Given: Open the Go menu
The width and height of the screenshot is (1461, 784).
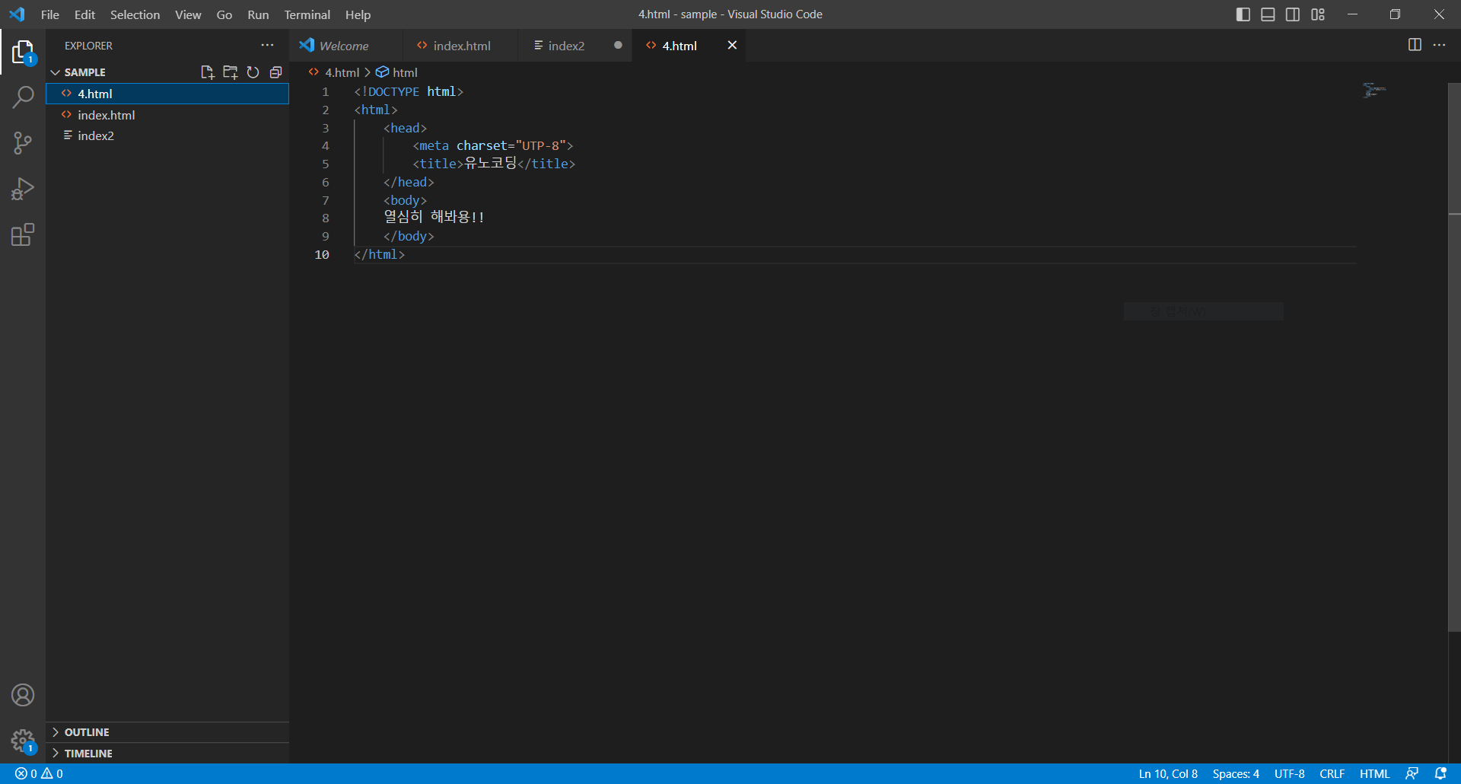Looking at the screenshot, I should click(224, 14).
